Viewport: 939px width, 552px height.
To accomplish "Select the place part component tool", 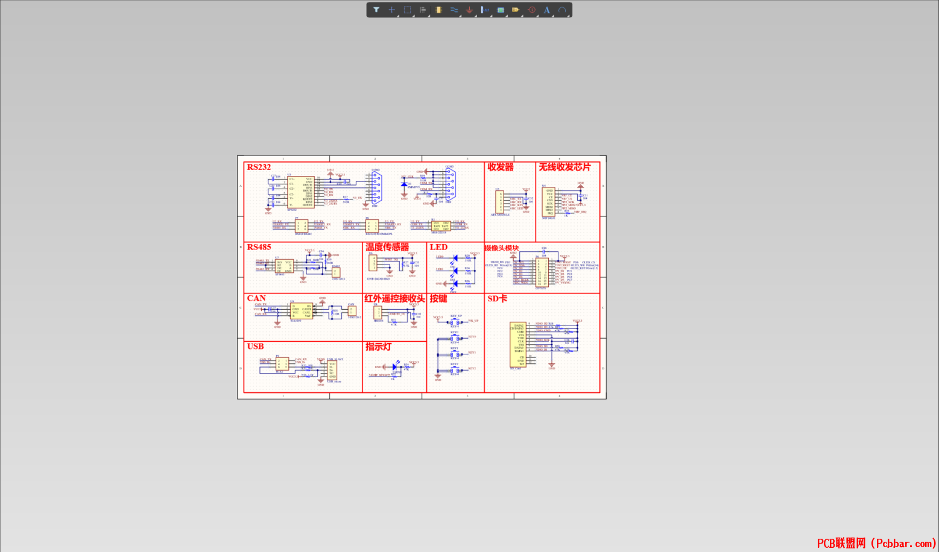I will point(438,10).
